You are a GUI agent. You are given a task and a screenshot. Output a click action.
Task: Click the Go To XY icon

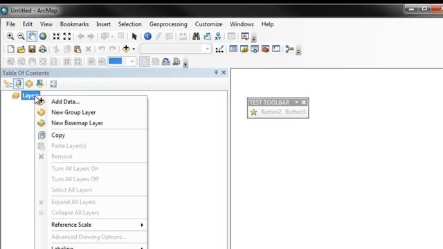point(218,36)
